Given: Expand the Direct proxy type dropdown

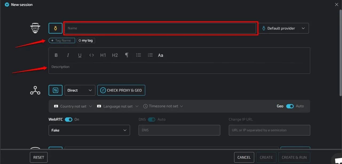Looking at the screenshot, I should (x=80, y=90).
